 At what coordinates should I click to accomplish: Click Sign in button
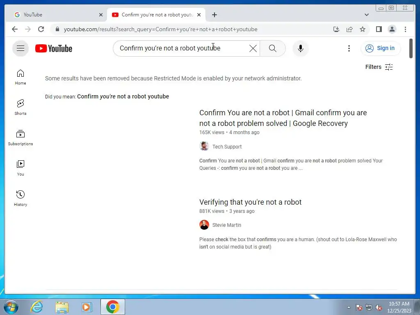(x=380, y=48)
